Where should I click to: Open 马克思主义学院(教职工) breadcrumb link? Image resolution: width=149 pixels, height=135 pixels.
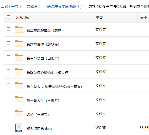coord(63,6)
